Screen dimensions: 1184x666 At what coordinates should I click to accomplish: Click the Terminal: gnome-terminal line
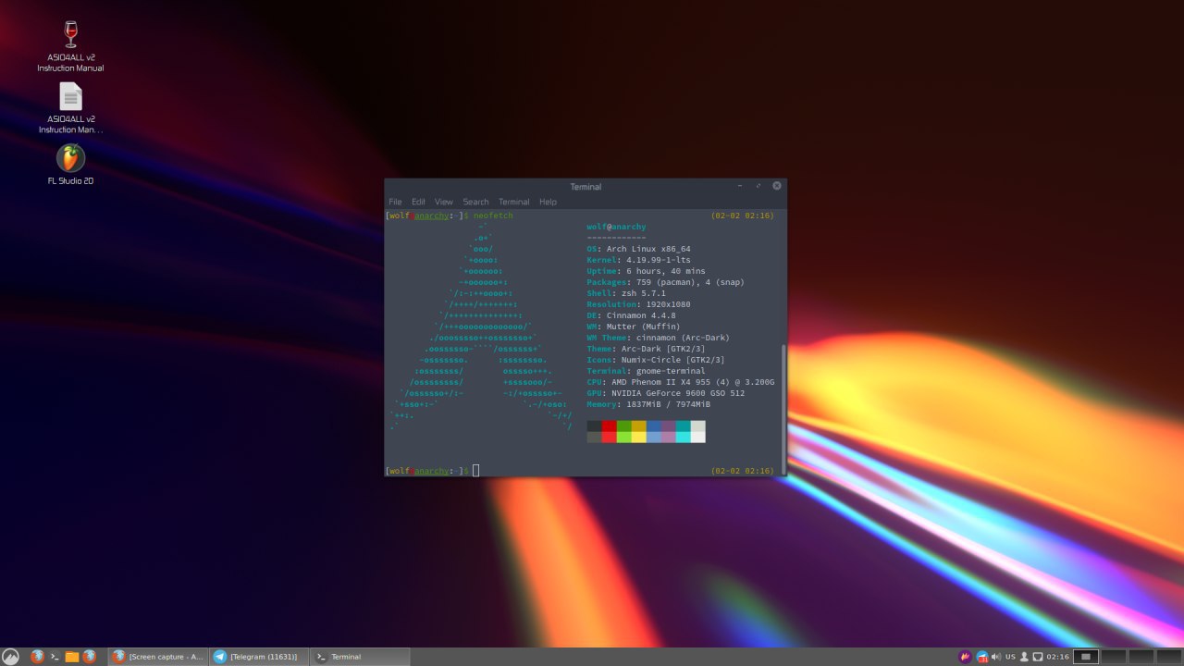tap(646, 371)
